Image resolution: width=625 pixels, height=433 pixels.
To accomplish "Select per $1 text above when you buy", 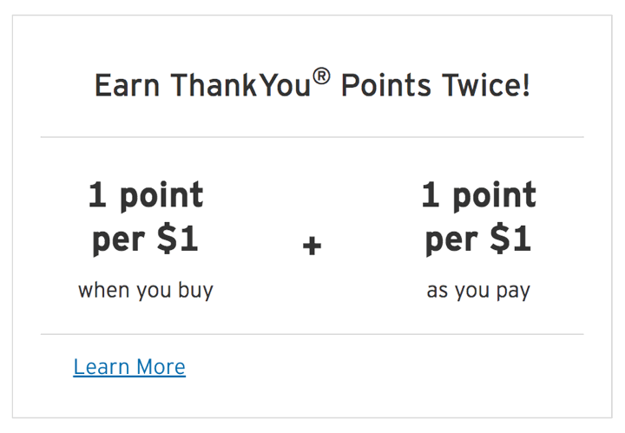I will tap(145, 239).
